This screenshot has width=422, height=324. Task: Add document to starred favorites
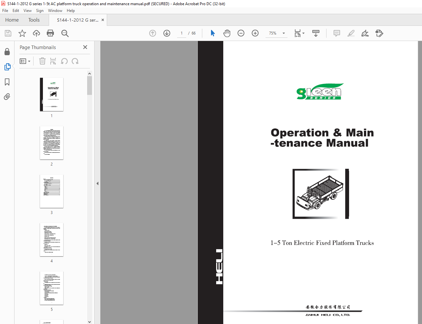tap(22, 33)
